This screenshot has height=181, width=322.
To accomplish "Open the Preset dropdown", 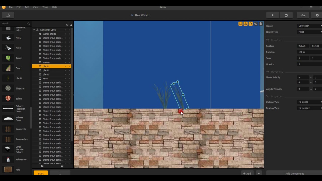I will 309,26.
